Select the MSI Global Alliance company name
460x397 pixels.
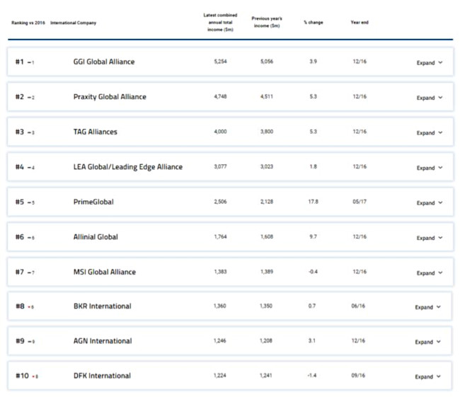105,272
